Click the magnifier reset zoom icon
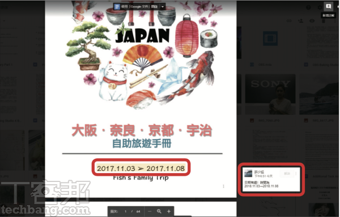This screenshot has height=217, width=340. tap(159, 211)
